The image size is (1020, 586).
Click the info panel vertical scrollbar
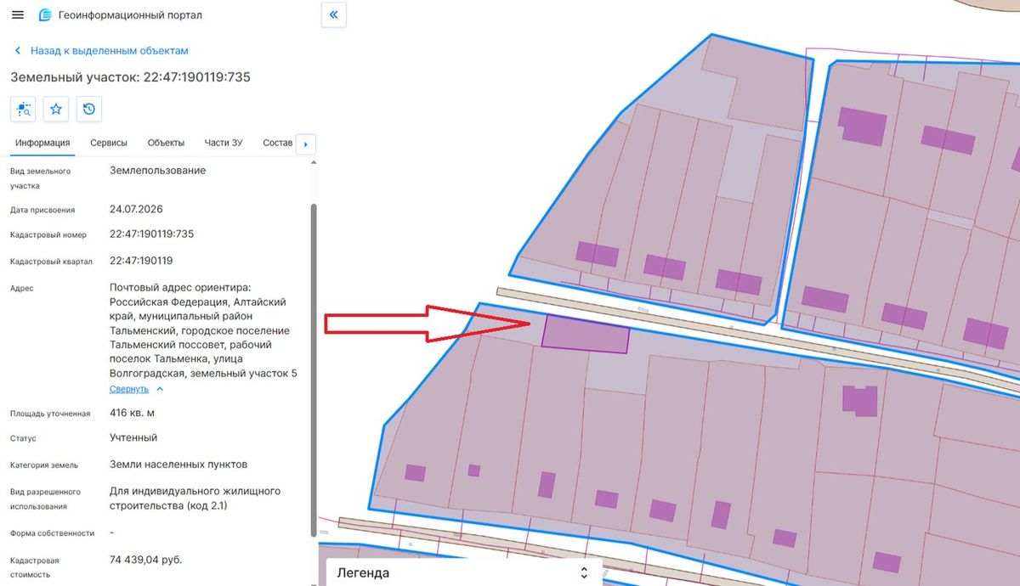[314, 369]
